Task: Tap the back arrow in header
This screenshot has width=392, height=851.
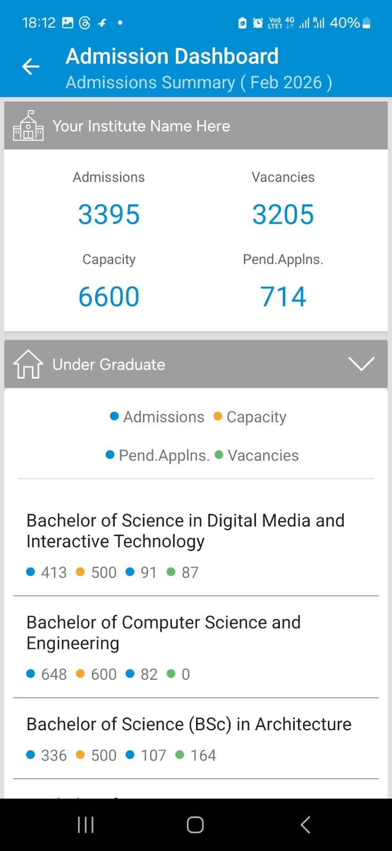Action: pyautogui.click(x=31, y=66)
